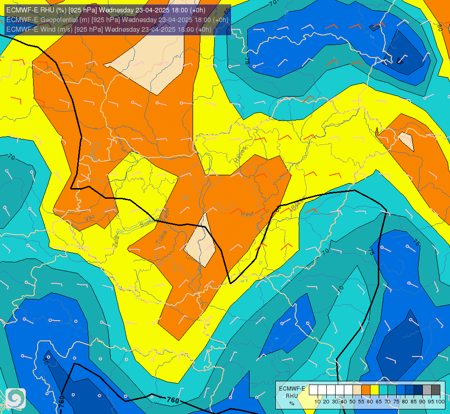Pick the teal 70–75% legend swatch

click(x=392, y=390)
